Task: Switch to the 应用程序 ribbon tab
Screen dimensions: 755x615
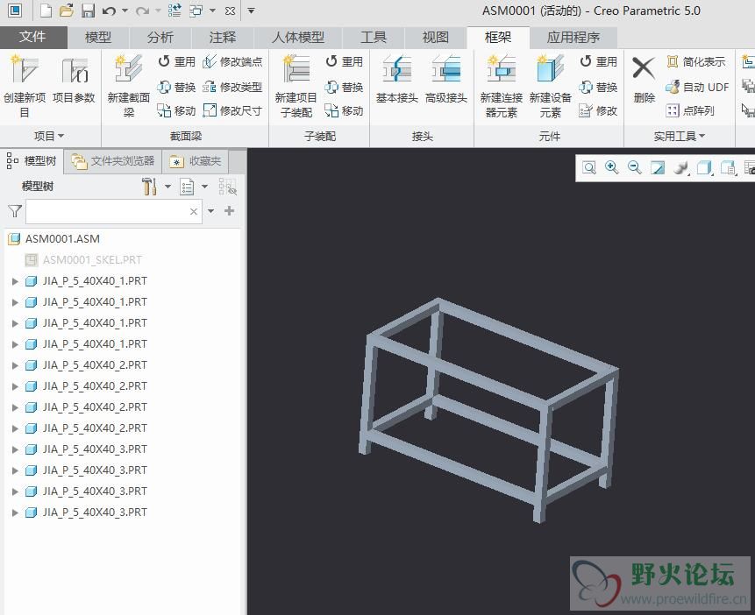Action: click(573, 37)
